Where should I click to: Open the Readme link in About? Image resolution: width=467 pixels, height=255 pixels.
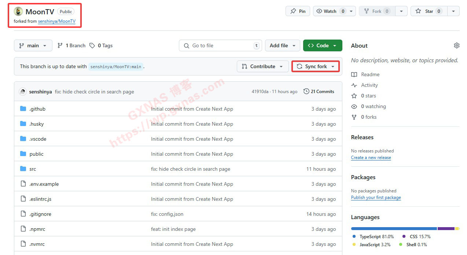click(370, 74)
